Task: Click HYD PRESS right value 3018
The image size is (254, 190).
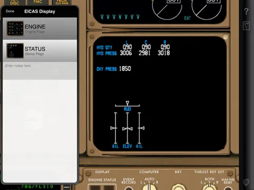Action: pos(164,53)
